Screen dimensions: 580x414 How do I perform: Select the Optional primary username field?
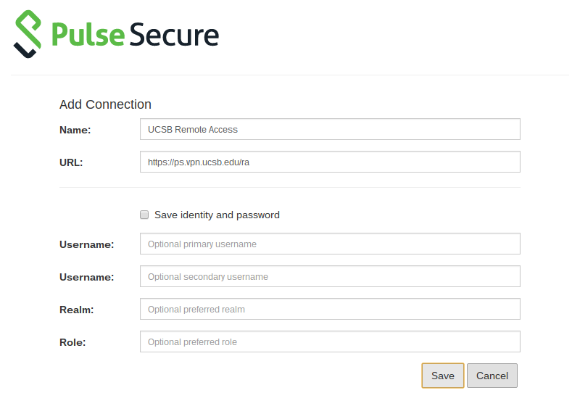tap(330, 244)
